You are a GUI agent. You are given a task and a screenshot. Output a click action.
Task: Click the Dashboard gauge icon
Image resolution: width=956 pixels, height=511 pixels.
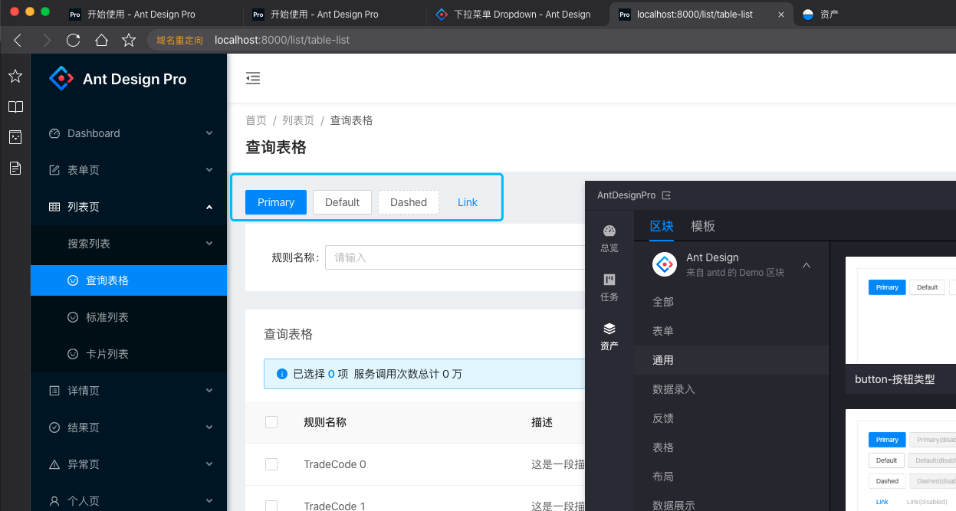pyautogui.click(x=54, y=133)
